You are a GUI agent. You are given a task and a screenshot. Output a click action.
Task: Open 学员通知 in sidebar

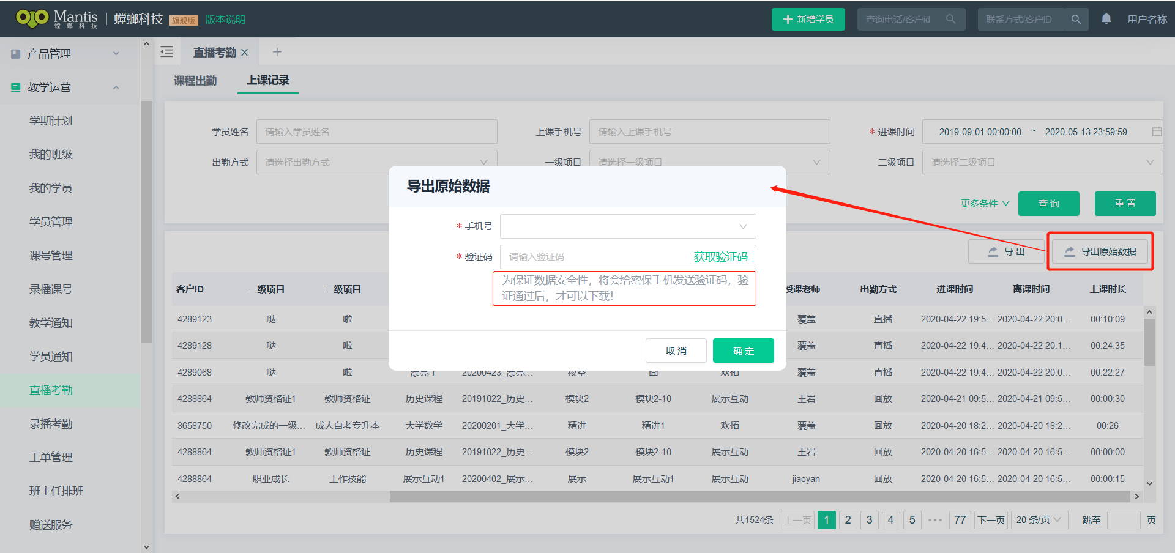tap(51, 356)
